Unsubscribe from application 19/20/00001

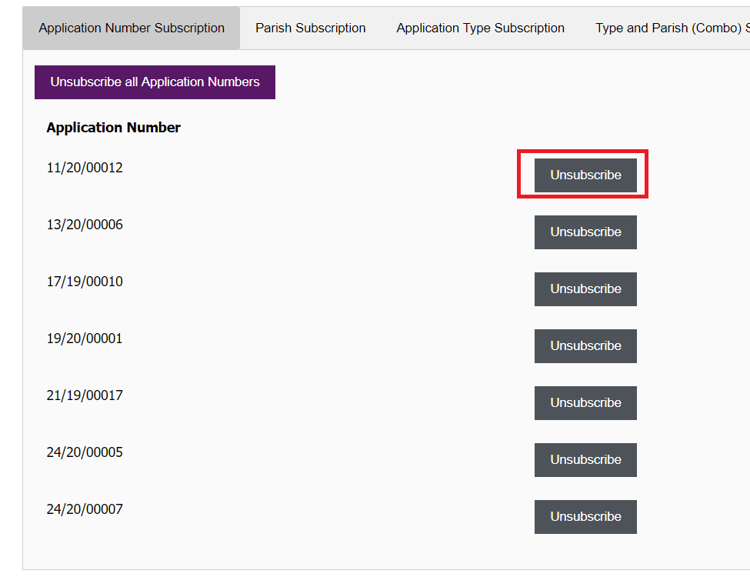coord(585,346)
